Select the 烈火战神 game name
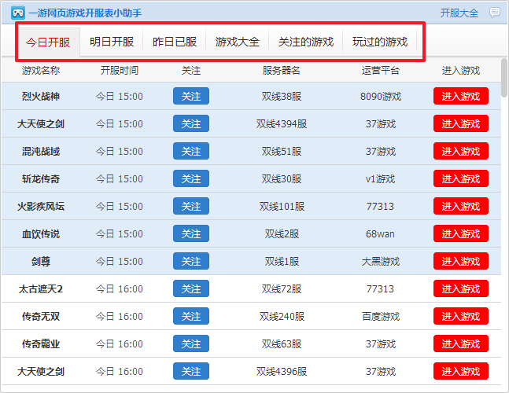The image size is (509, 393). point(41,97)
